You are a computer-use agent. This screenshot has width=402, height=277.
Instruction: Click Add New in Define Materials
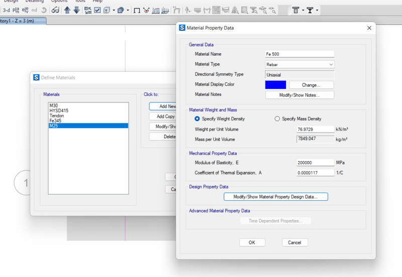pyautogui.click(x=162, y=106)
